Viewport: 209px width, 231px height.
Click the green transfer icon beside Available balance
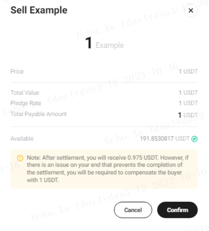195,139
